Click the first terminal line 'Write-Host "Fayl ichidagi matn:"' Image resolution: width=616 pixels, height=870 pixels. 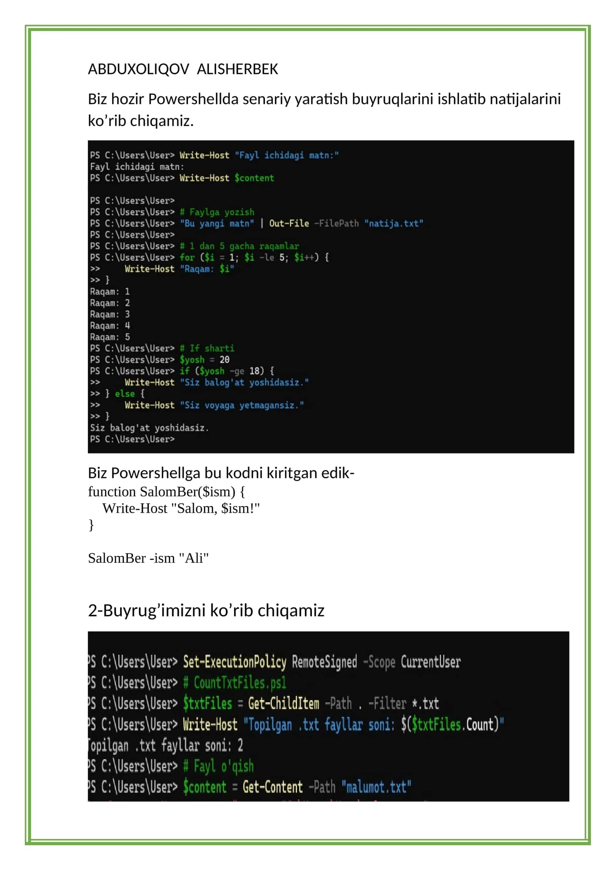pos(214,155)
